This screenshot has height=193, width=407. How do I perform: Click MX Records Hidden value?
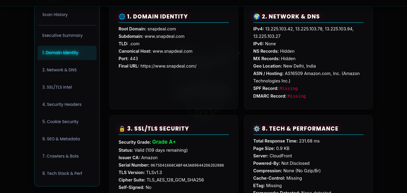288,59
